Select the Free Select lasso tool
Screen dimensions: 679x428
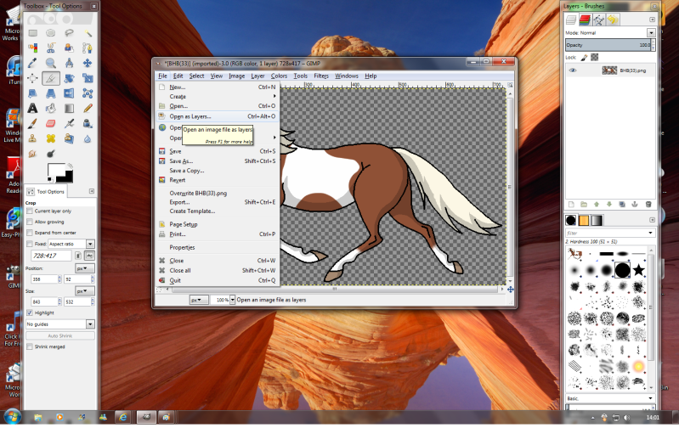69,33
